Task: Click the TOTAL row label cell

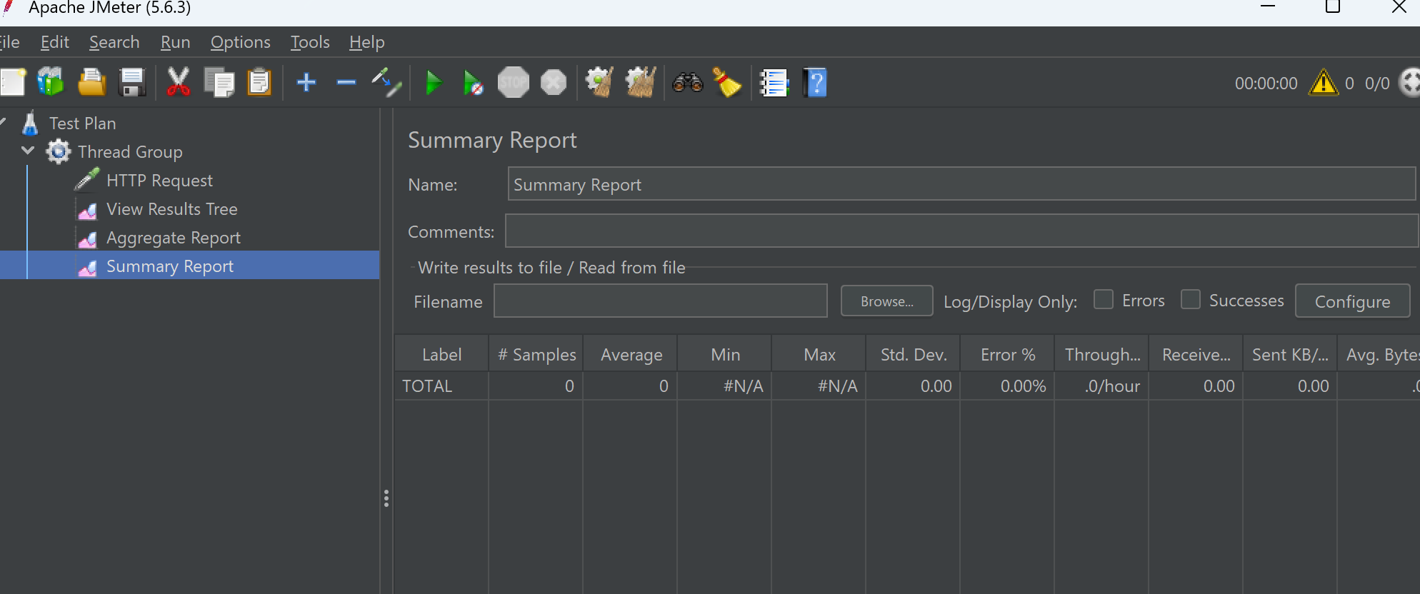Action: tap(441, 386)
